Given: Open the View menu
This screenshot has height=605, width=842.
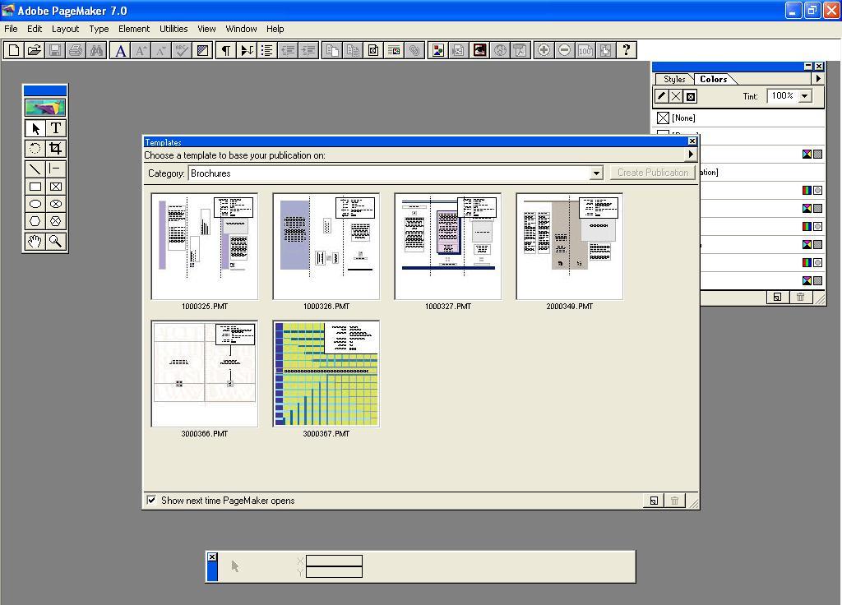Looking at the screenshot, I should click(x=206, y=29).
